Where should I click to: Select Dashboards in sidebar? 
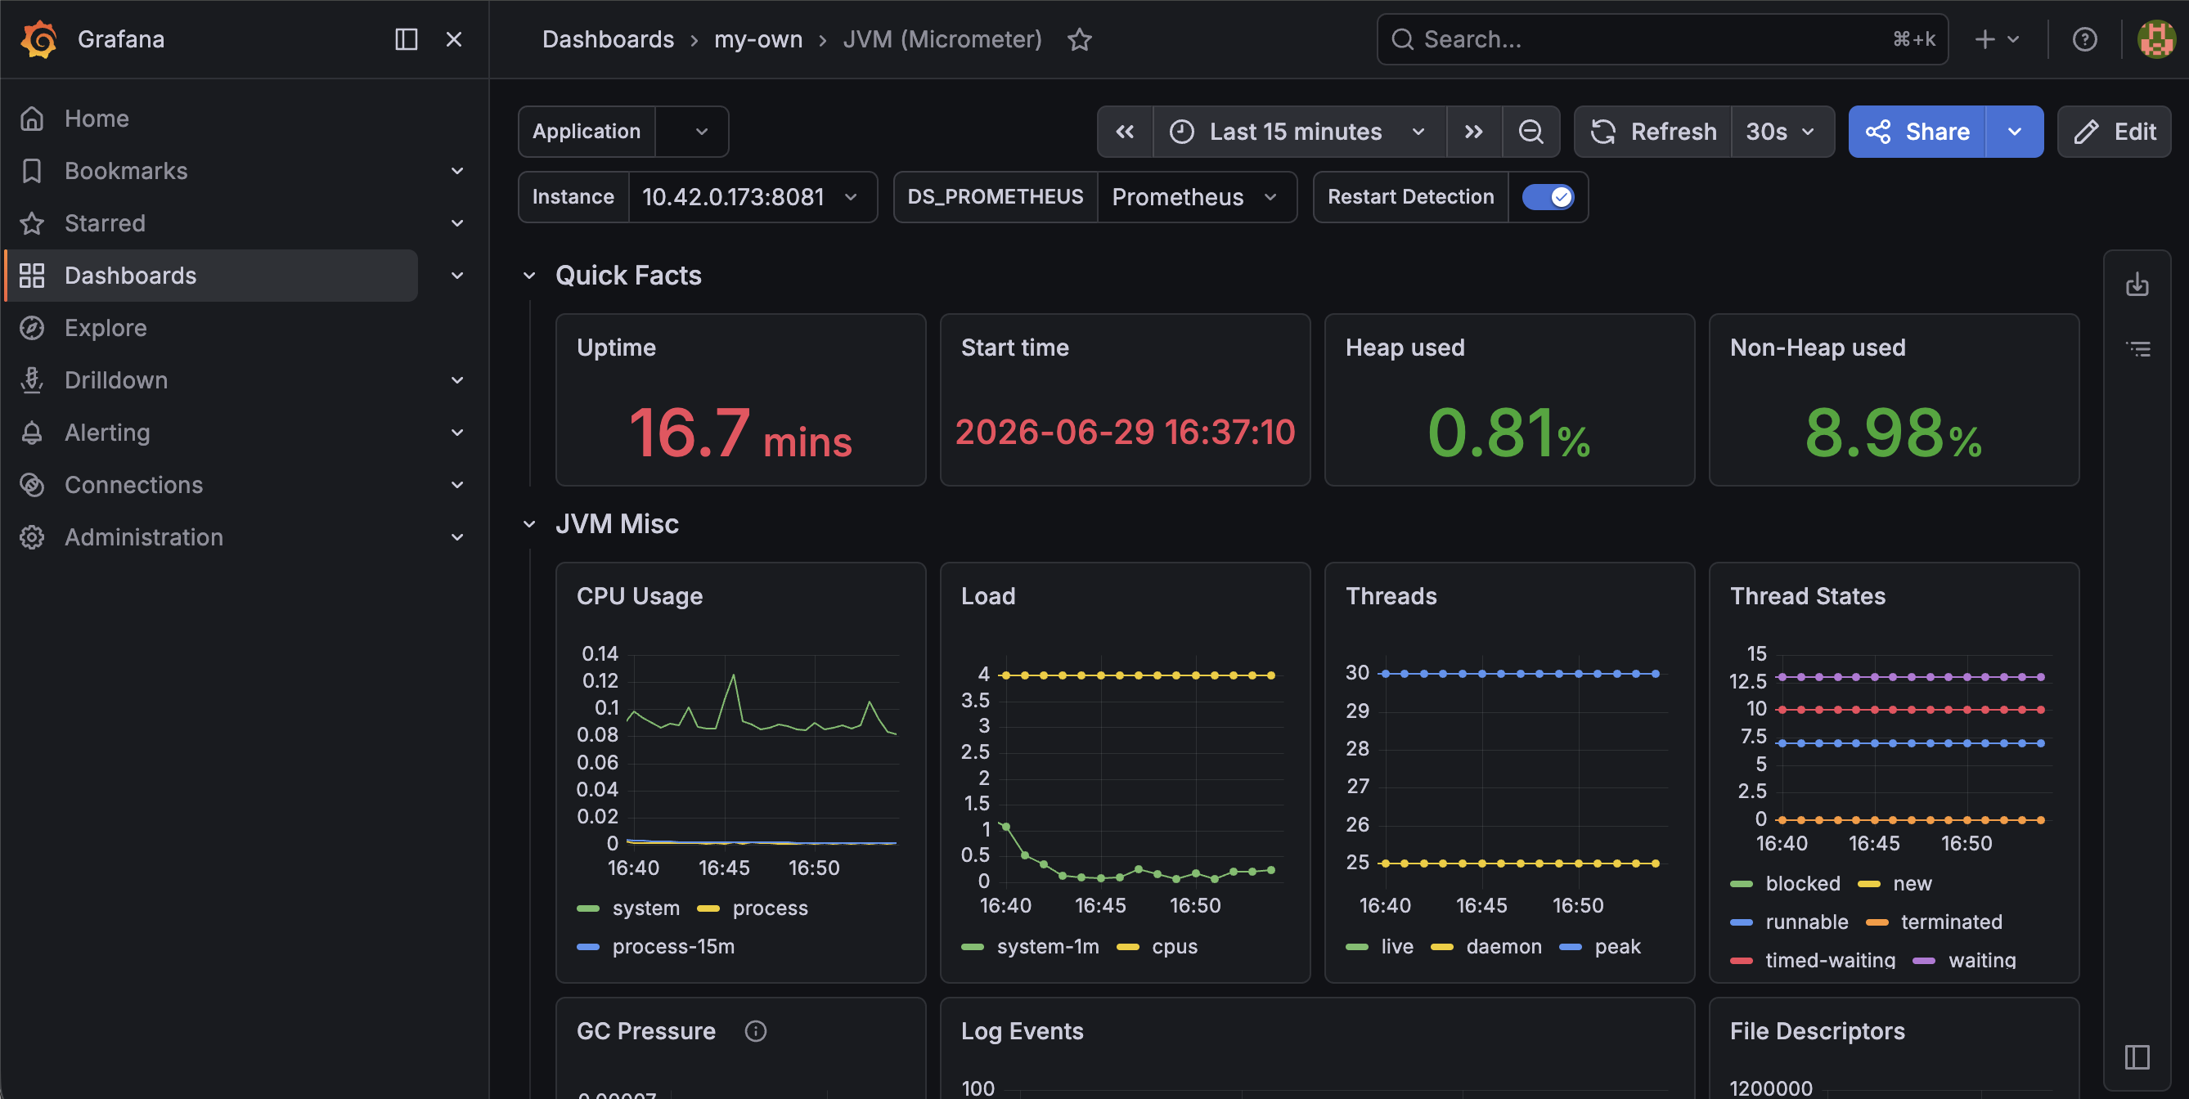click(211, 276)
